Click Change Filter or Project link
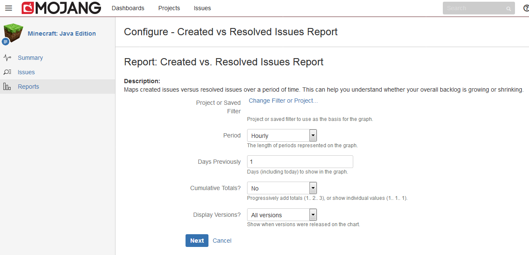 coord(283,101)
